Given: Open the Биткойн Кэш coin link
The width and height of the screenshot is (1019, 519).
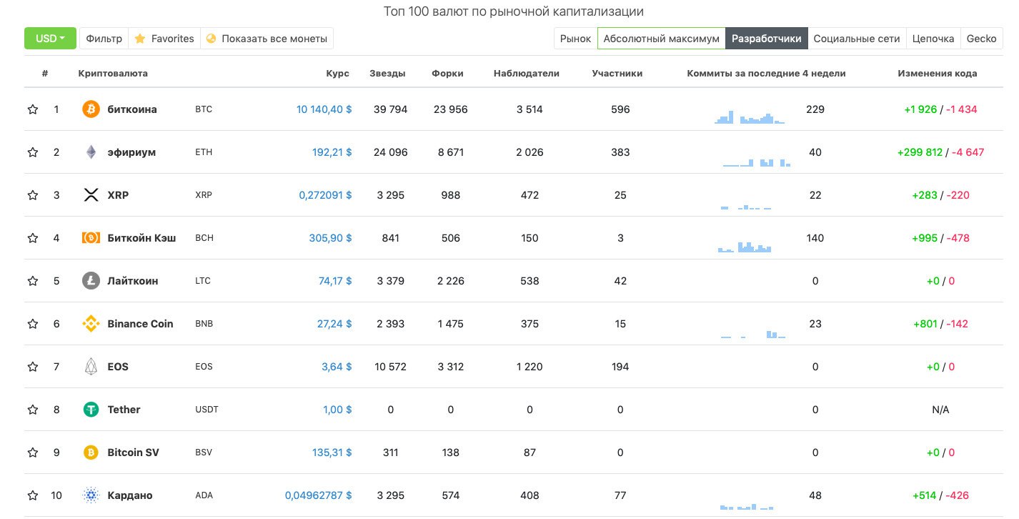Looking at the screenshot, I should click(x=141, y=238).
